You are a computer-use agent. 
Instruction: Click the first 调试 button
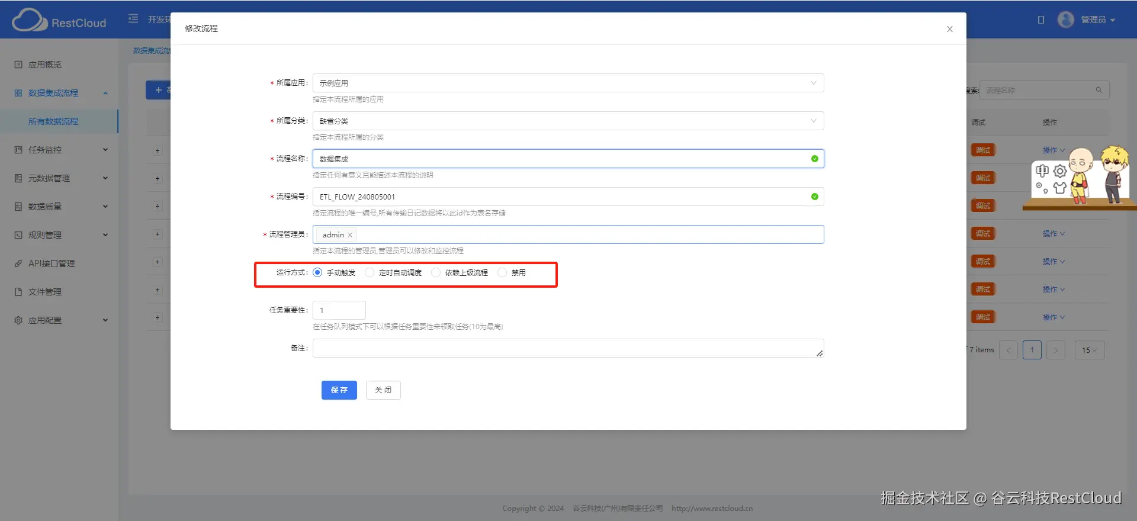(983, 150)
